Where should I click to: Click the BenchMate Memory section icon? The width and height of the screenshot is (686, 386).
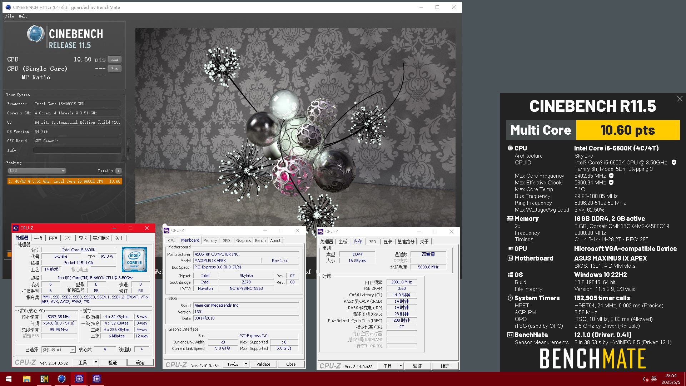point(510,218)
